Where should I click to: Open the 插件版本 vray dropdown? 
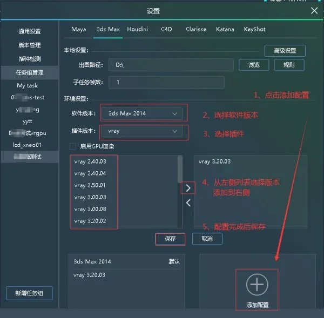pos(142,131)
